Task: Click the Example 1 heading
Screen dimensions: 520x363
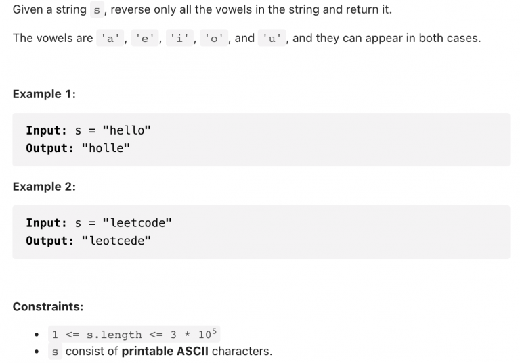Action: 45,94
